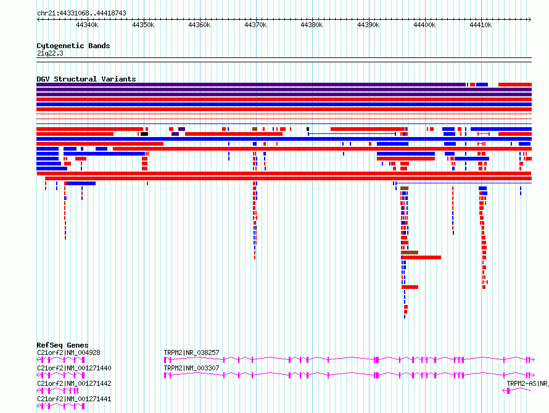Screen dimensions: 549x413
Task: Click the 44390k ruler tick label
Action: 368,25
